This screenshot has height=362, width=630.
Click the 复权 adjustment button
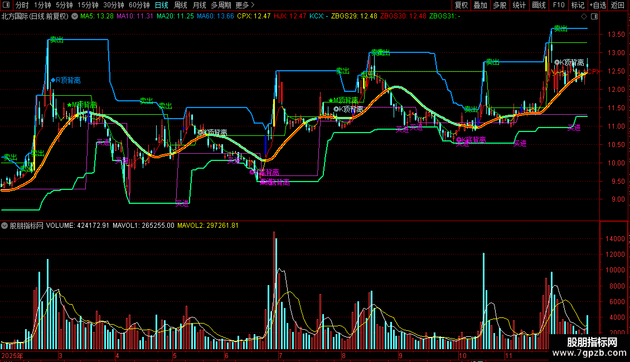point(461,5)
